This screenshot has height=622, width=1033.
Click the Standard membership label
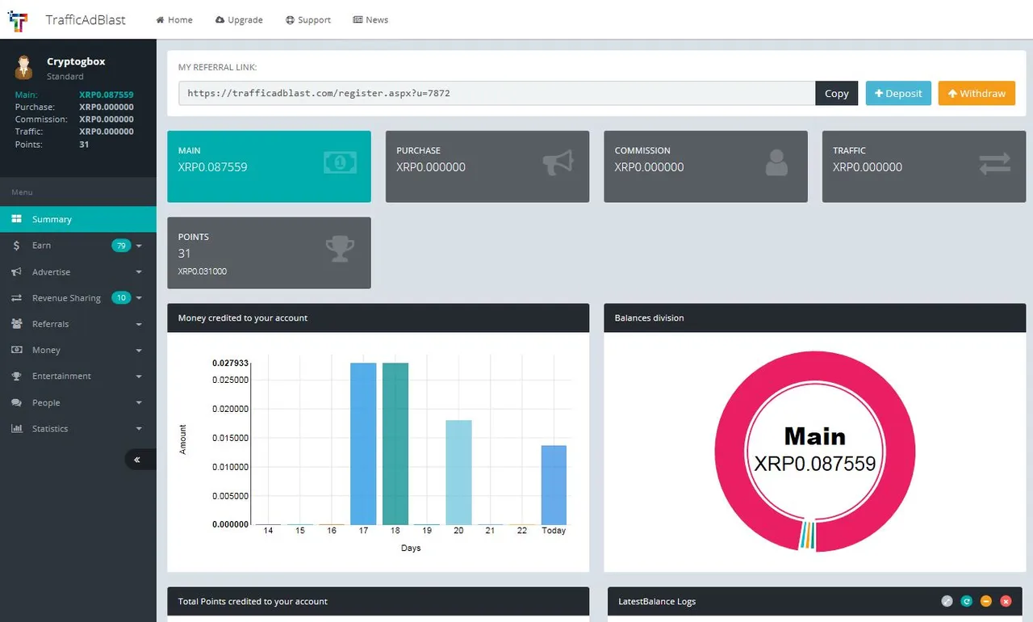65,77
